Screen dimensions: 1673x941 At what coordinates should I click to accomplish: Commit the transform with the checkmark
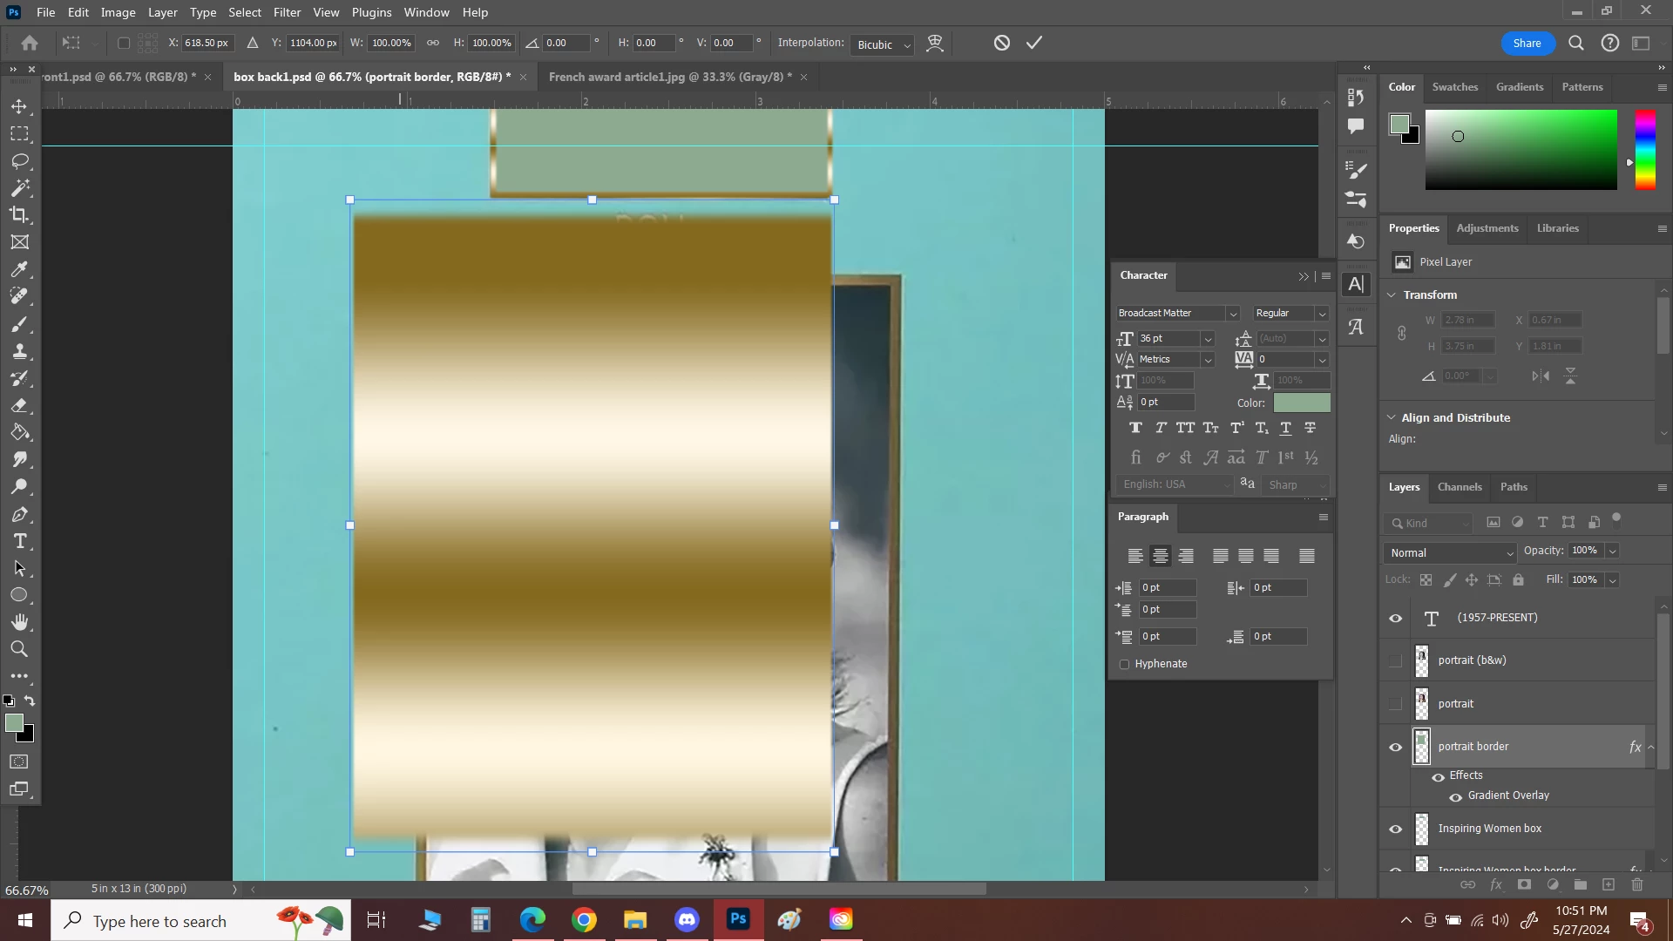tap(1034, 43)
